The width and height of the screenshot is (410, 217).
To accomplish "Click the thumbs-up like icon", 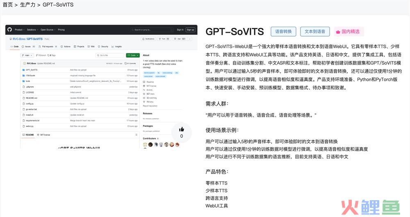I will tap(182, 129).
